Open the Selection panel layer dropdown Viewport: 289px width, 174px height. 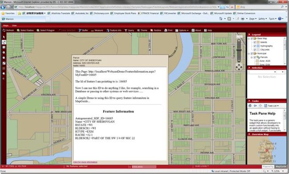pos(262,72)
